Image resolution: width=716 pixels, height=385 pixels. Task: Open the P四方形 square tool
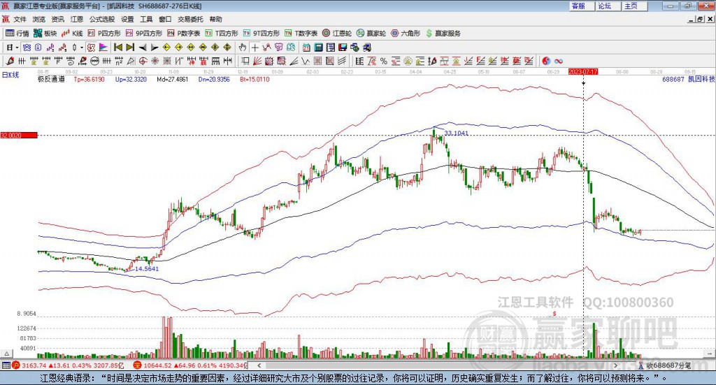click(104, 34)
